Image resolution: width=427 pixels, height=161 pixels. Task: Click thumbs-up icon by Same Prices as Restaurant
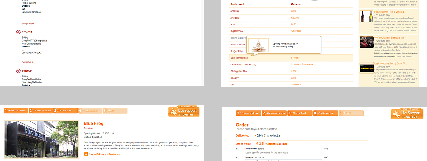tap(86, 154)
